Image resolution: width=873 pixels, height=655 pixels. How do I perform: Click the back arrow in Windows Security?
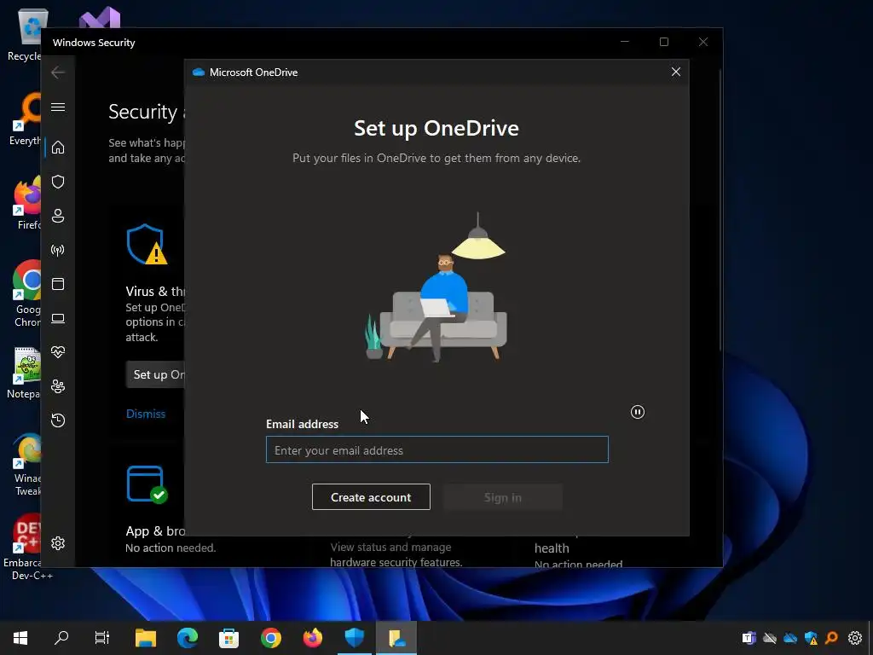coord(58,72)
